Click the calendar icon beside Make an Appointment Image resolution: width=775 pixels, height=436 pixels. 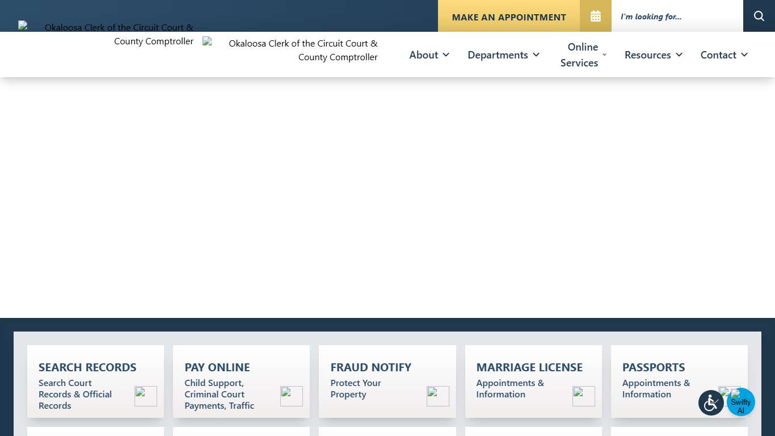pos(595,16)
